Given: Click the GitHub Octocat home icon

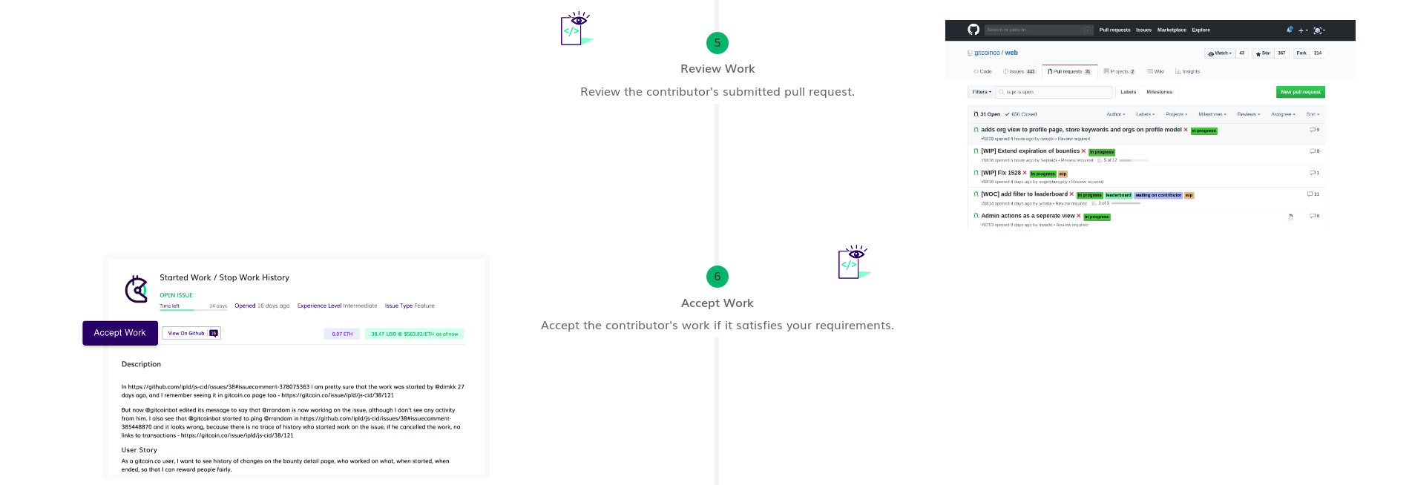Looking at the screenshot, I should point(973,30).
